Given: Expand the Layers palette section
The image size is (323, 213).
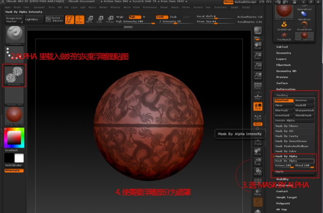Looking at the screenshot, I should (x=281, y=59).
